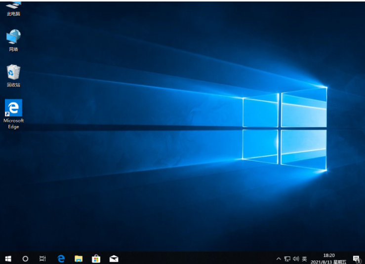The image size is (365, 264).
Task: Toggle the 英 input method indicator
Action: [x=305, y=259]
